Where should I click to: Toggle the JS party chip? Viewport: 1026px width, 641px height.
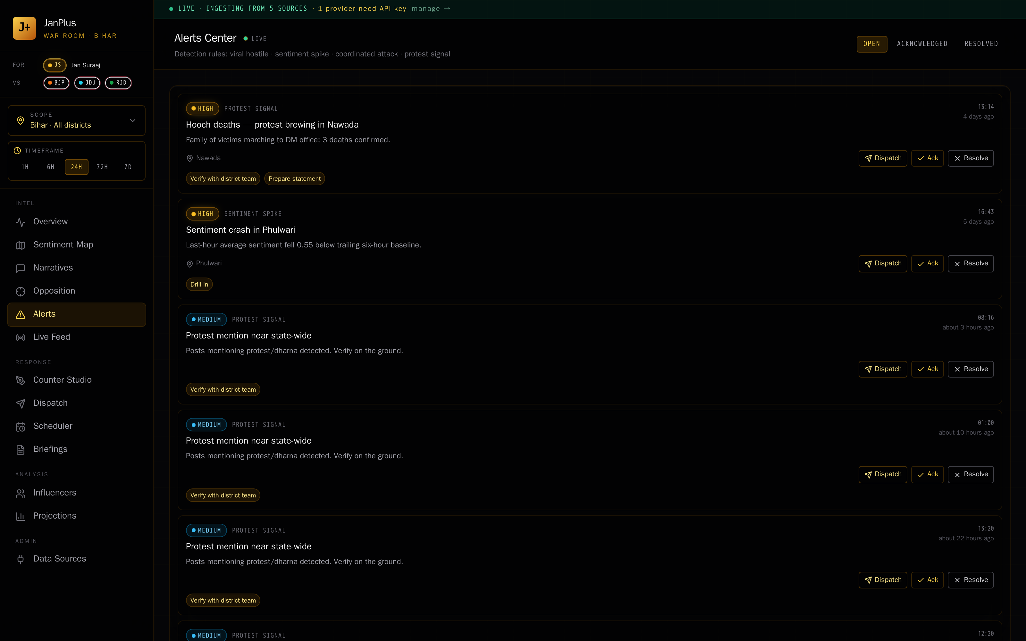(55, 65)
